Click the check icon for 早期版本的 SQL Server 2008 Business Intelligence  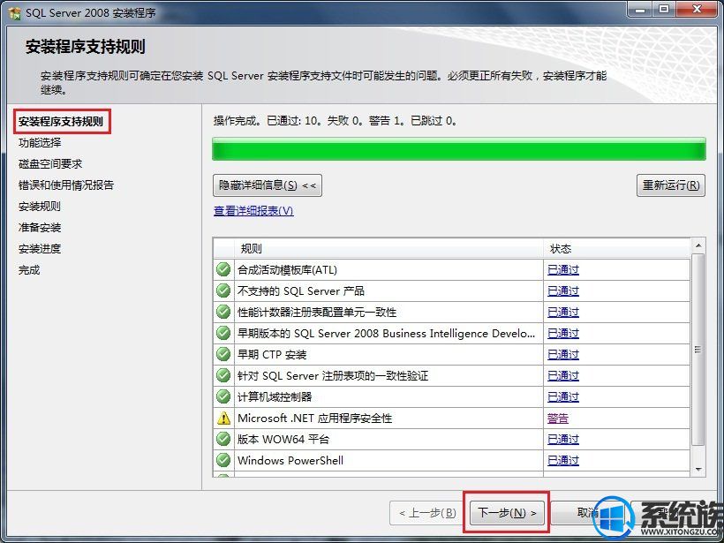tap(223, 333)
